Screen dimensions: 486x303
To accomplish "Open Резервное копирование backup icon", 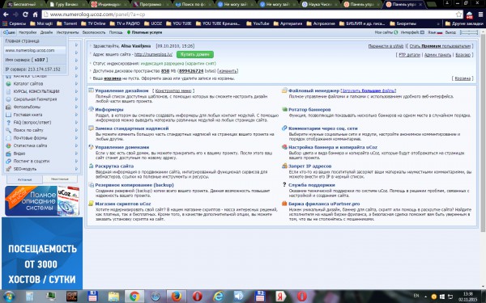I will (x=91, y=185).
